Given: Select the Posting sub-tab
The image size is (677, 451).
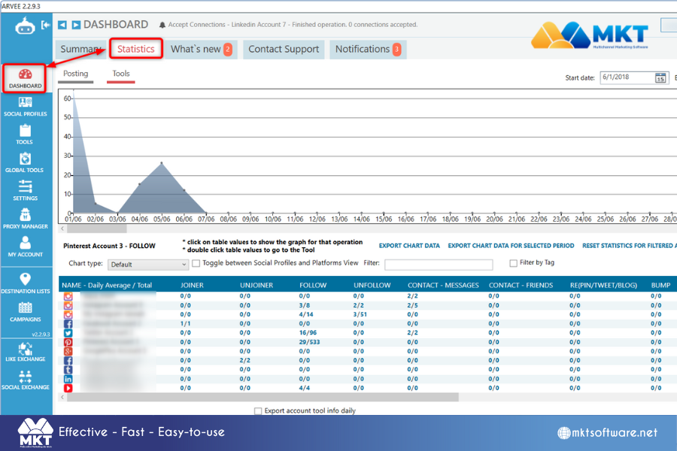Looking at the screenshot, I should [75, 74].
